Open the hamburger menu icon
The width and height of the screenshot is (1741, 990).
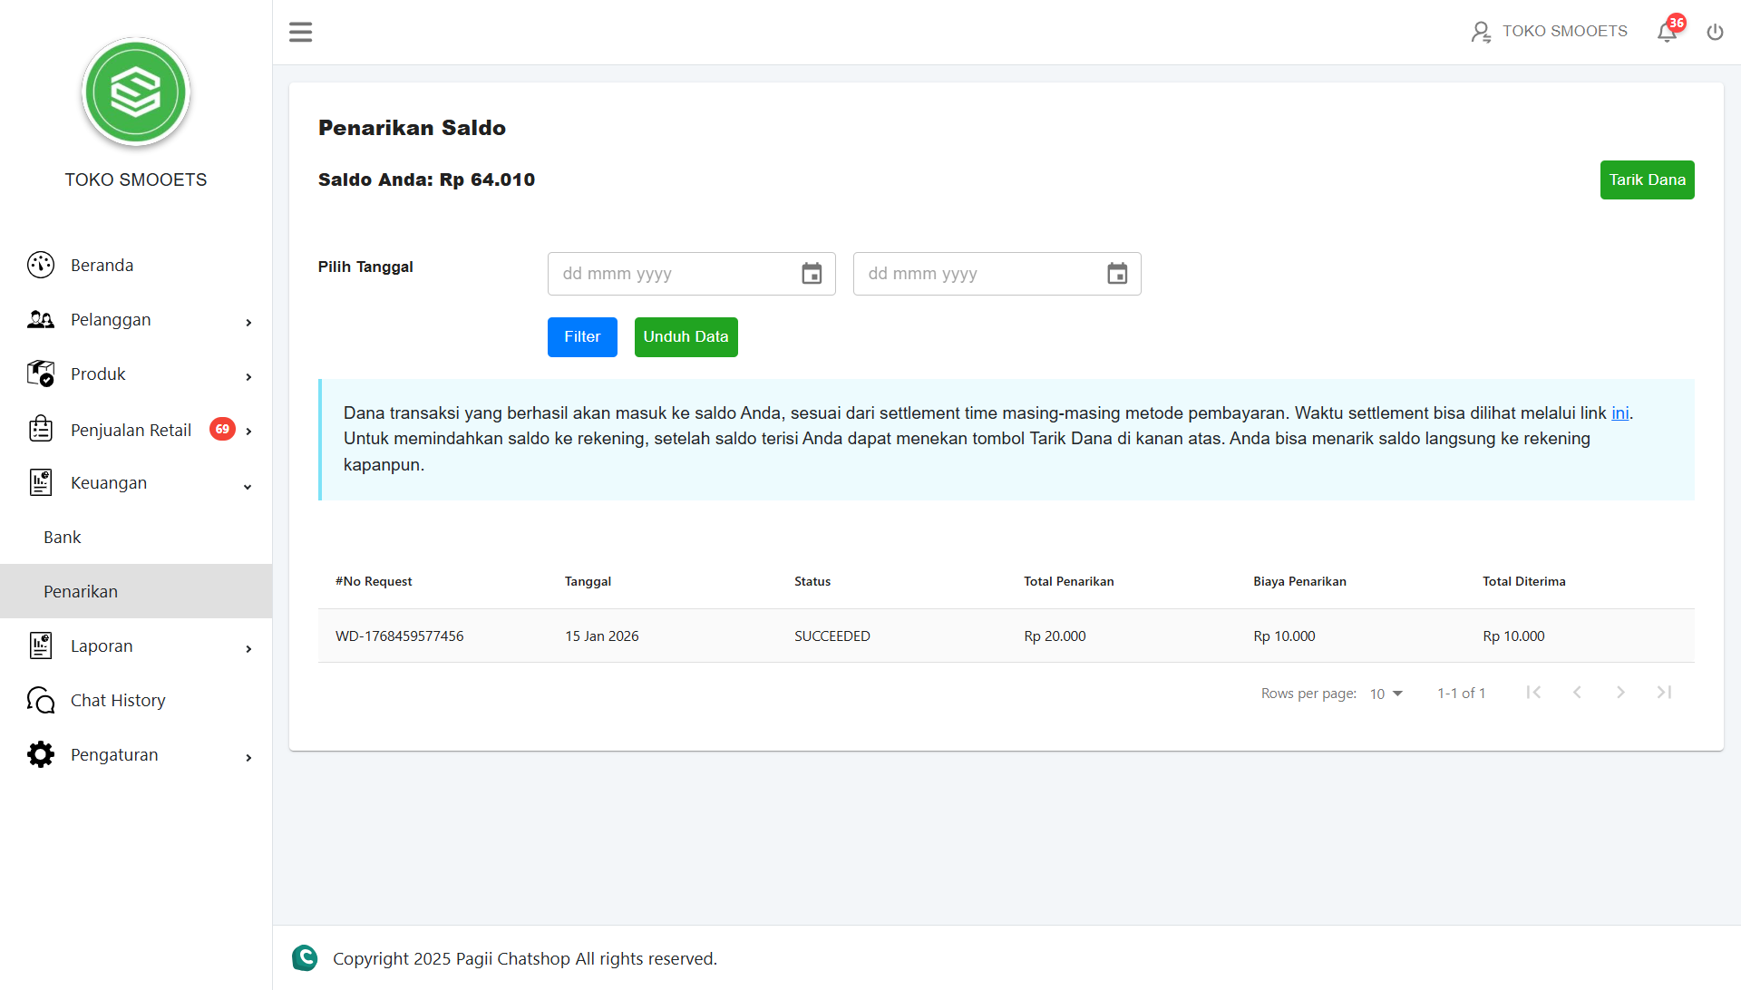[300, 33]
